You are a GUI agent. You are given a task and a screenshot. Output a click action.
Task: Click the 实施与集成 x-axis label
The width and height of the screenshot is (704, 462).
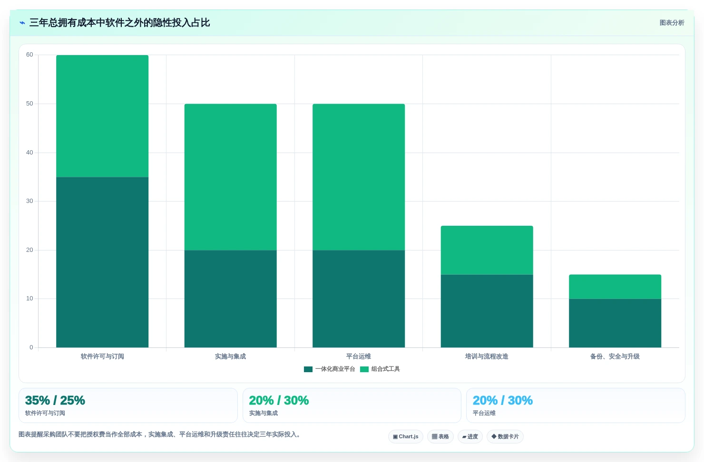(231, 356)
